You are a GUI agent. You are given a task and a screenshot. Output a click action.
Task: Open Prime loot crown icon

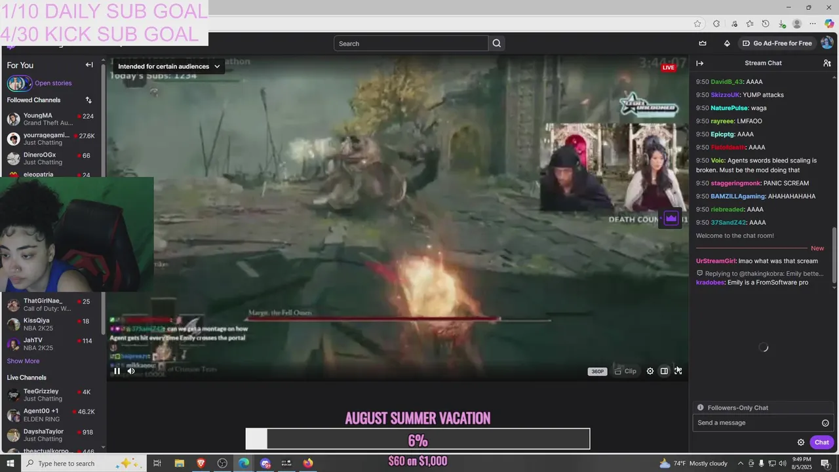[x=703, y=43]
